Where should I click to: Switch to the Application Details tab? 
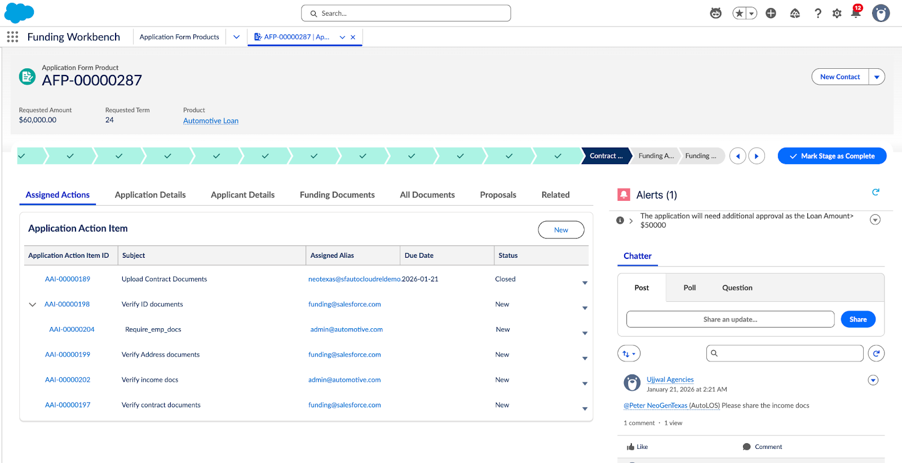pyautogui.click(x=150, y=195)
